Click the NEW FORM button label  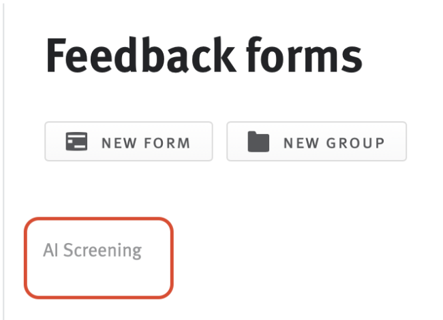click(x=146, y=143)
